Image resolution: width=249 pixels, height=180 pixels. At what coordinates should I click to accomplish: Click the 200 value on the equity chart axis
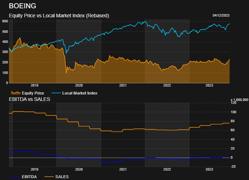[x=5, y=62]
